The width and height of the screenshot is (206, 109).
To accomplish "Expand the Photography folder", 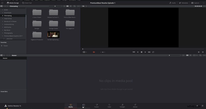I will pyautogui.click(x=2, y=33).
